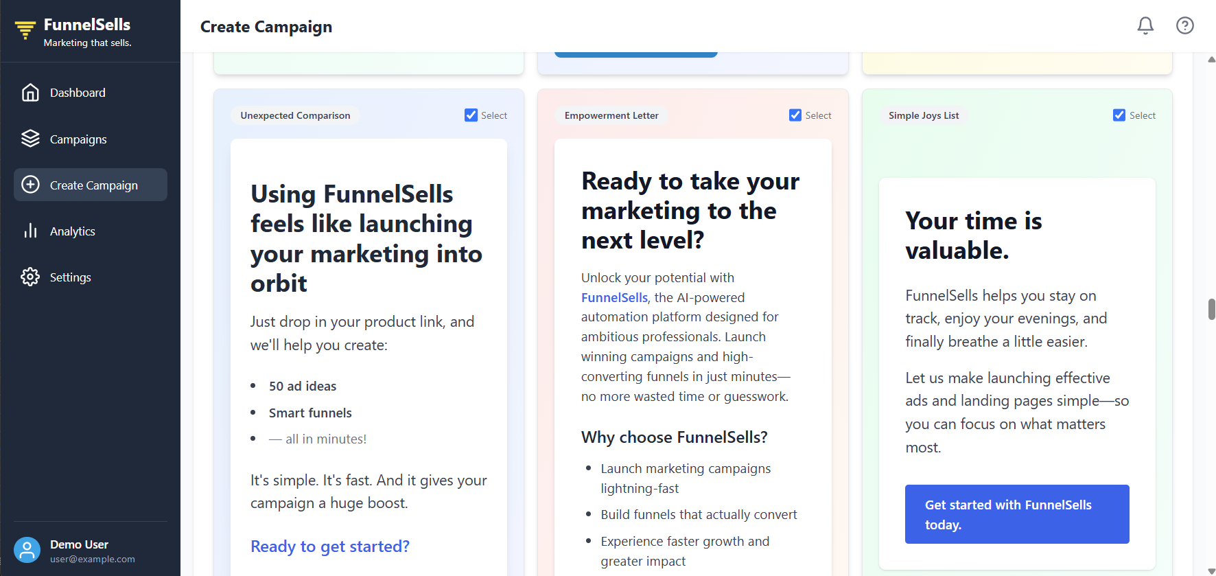Click 'Your time is valuable.' heading
The height and width of the screenshot is (576, 1216).
[x=974, y=235]
